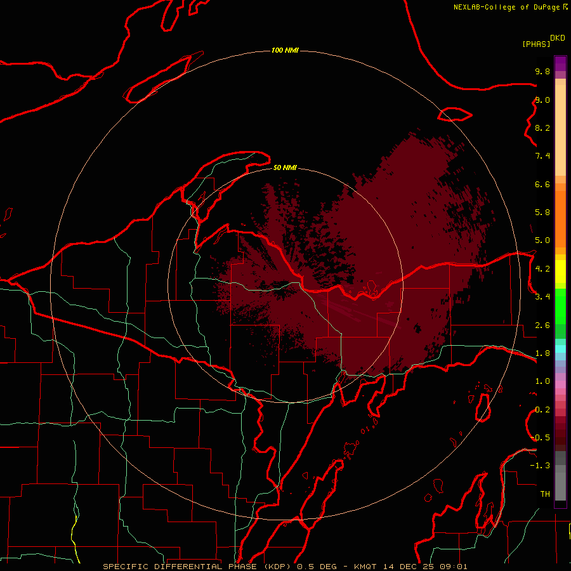Click the 6.6 value on color scale

pos(542,184)
